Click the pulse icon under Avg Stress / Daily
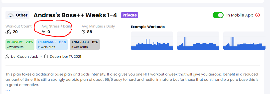The width and height of the screenshot is (270, 94). 44,32
